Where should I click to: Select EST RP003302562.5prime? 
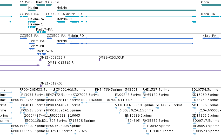tap(136, 111)
